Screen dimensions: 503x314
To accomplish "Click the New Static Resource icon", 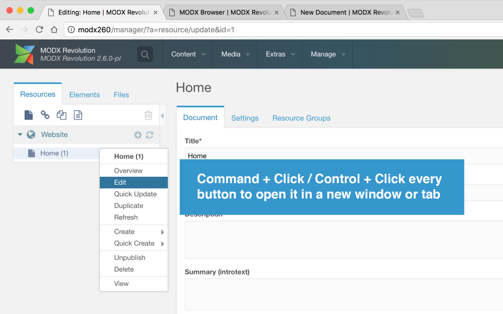I will (78, 115).
